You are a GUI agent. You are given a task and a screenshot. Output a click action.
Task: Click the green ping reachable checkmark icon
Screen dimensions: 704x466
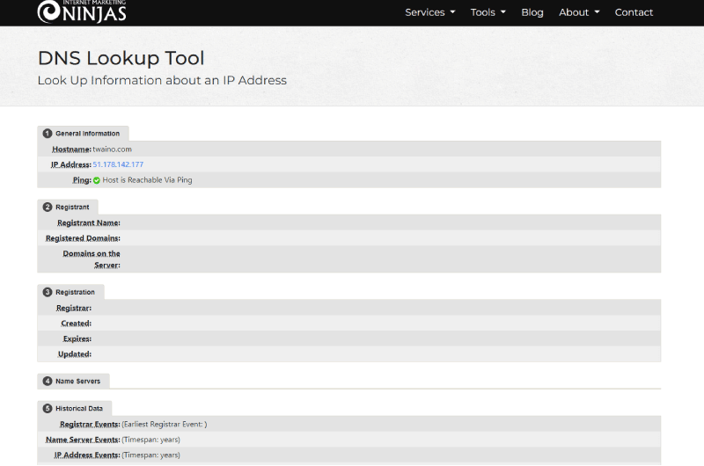coord(97,180)
